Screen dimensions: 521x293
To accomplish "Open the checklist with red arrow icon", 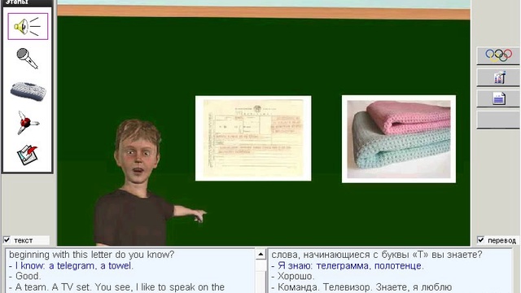I will (x=28, y=155).
